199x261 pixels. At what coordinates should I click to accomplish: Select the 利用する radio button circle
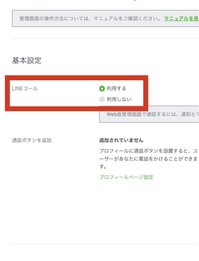(102, 88)
